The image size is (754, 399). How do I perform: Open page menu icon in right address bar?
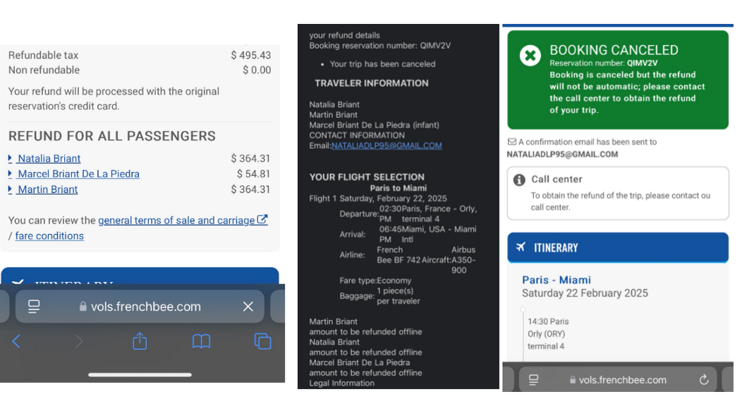(534, 380)
